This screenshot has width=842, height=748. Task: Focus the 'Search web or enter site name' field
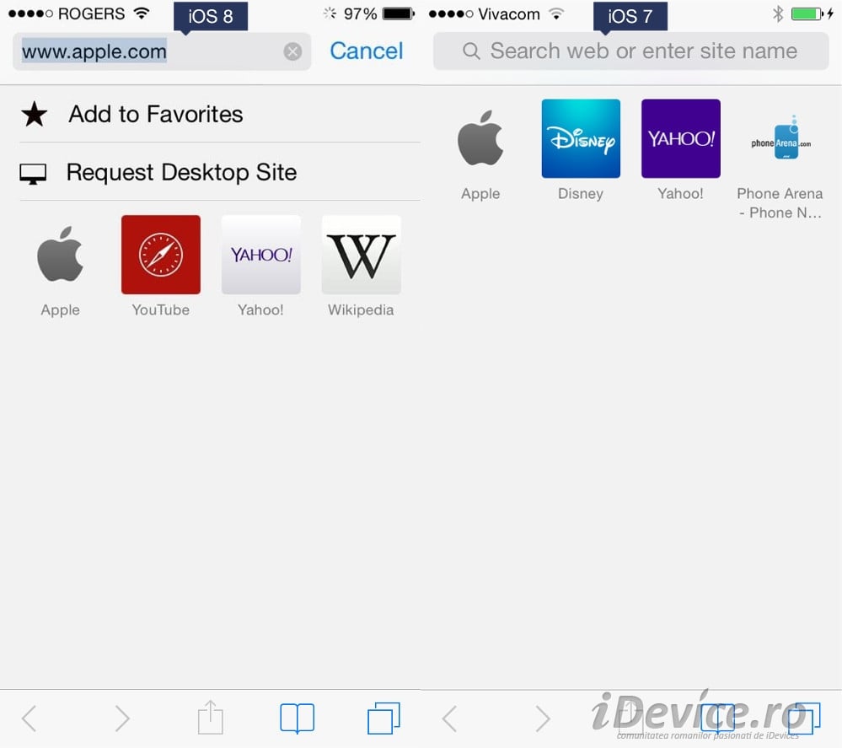click(x=631, y=51)
